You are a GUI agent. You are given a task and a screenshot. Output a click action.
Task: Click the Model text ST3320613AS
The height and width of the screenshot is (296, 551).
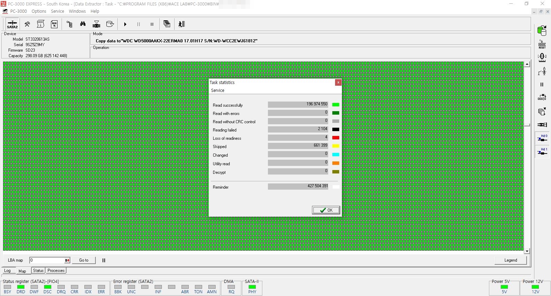pyautogui.click(x=38, y=39)
